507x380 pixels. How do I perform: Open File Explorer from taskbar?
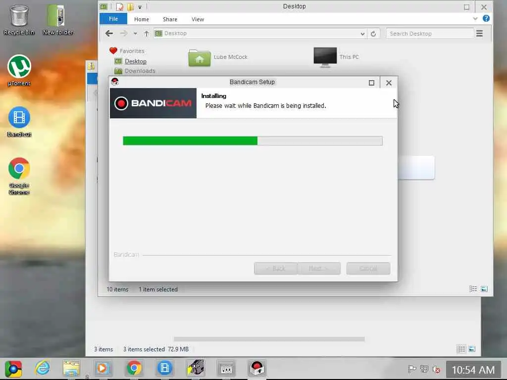click(x=71, y=369)
